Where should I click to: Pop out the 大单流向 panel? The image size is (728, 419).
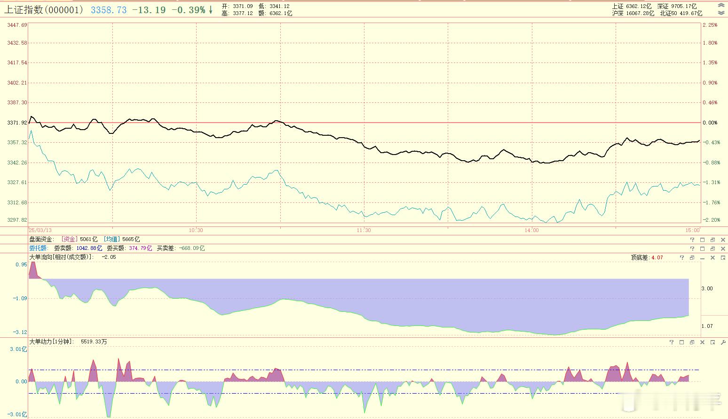(x=723, y=257)
